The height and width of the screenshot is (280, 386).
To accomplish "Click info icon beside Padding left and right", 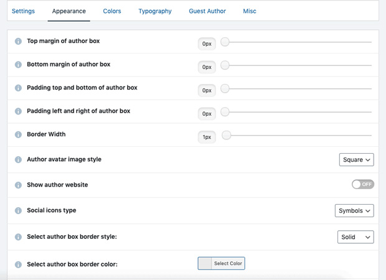I will click(18, 111).
